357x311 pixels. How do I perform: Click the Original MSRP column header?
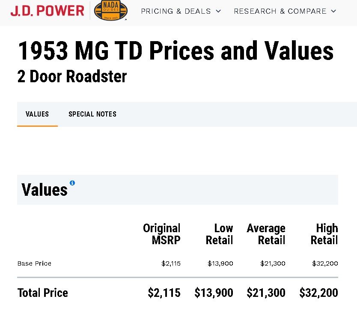pyautogui.click(x=162, y=234)
